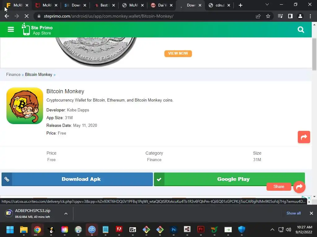Open the clock and date panel
Image resolution: width=317 pixels, height=237 pixels.
304,230
